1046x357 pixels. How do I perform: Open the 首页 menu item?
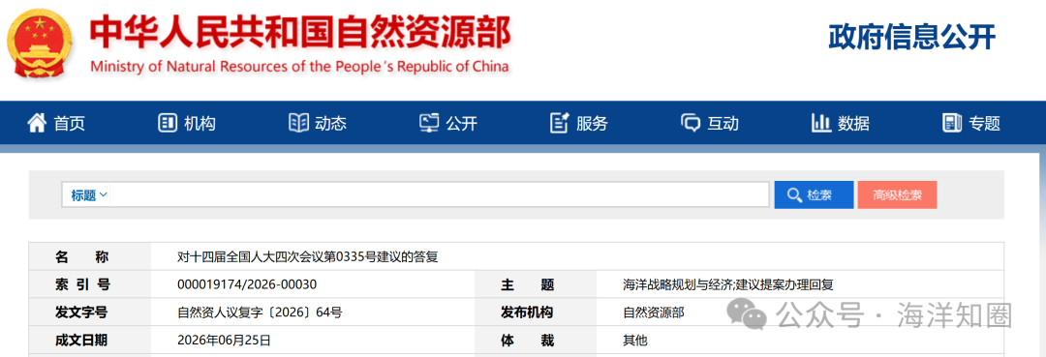click(70, 123)
